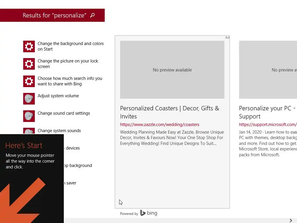Open gear icon for Choose how much search info
297x223 pixels.
click(x=29, y=81)
